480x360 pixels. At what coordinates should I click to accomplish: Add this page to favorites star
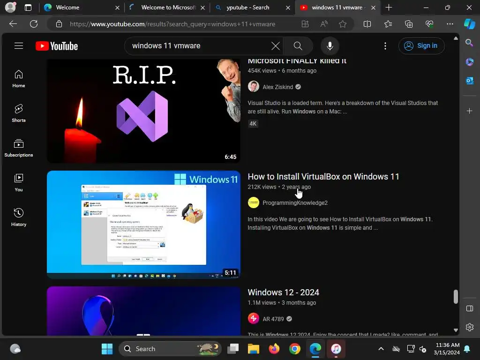(x=343, y=24)
